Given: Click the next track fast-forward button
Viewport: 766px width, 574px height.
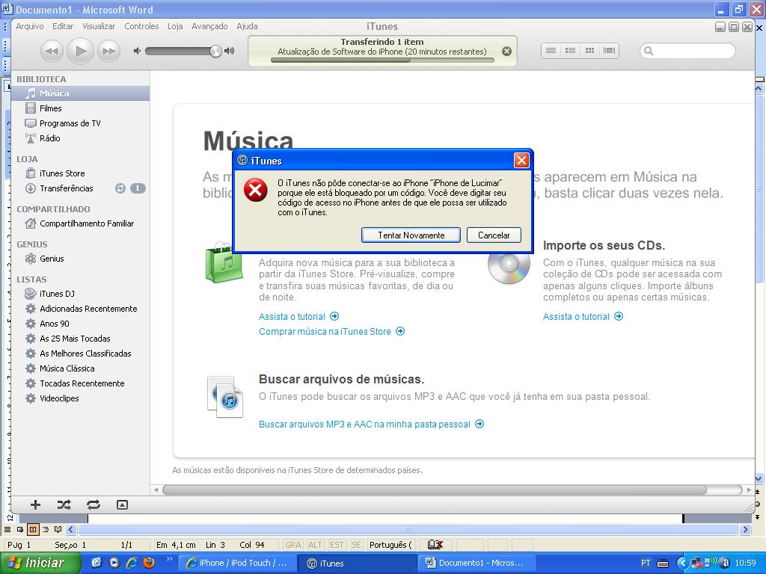Looking at the screenshot, I should point(109,51).
